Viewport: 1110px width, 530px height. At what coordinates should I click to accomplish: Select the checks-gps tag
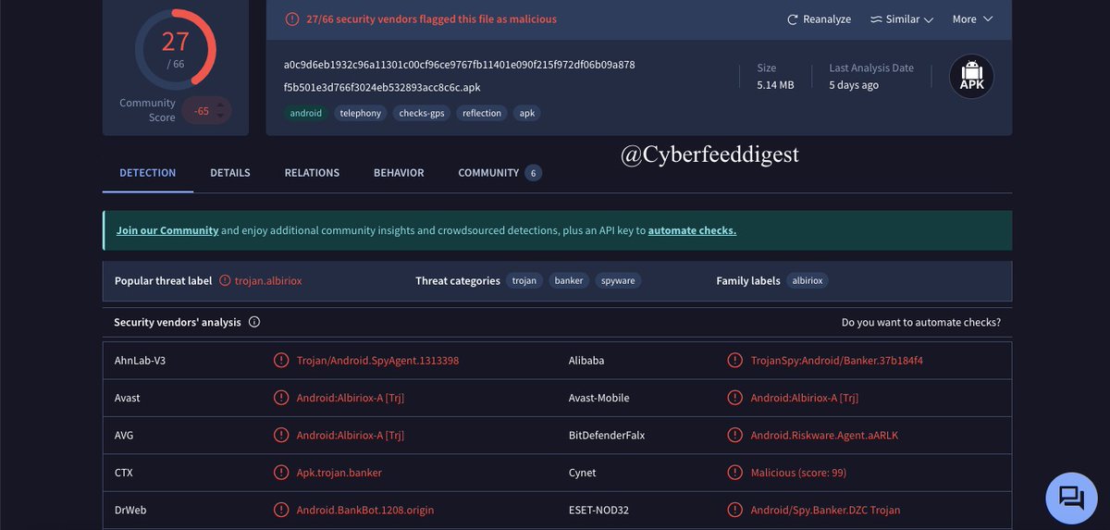(422, 113)
